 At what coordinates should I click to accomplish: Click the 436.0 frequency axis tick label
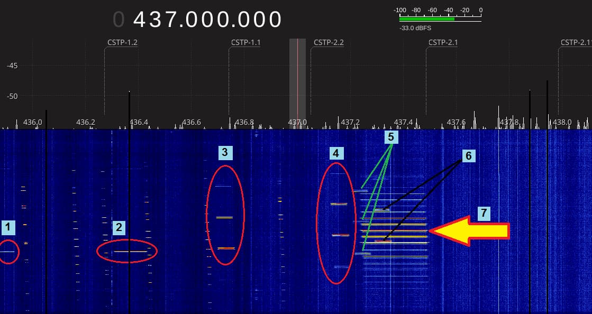[x=32, y=122]
